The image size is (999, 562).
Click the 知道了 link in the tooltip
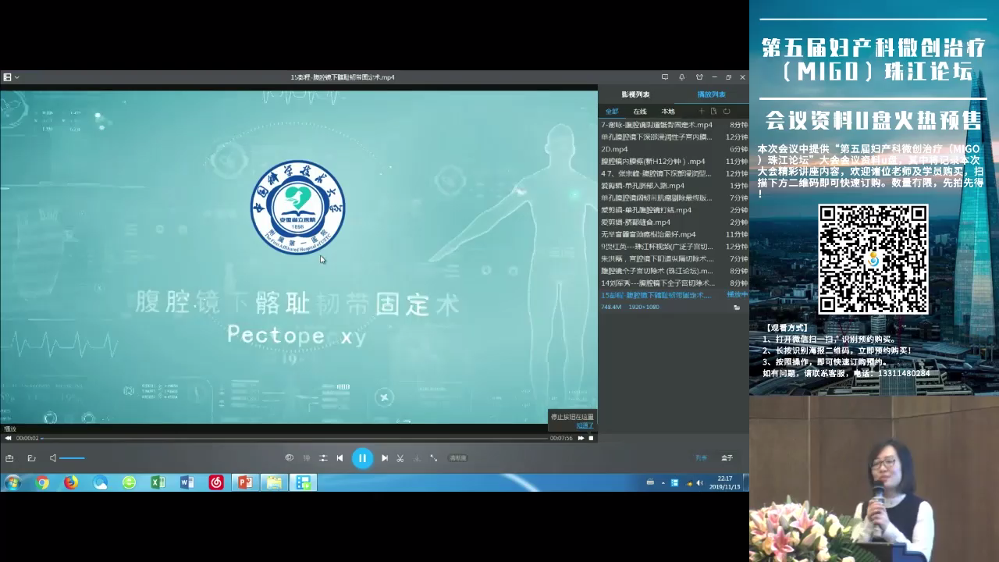(x=585, y=425)
